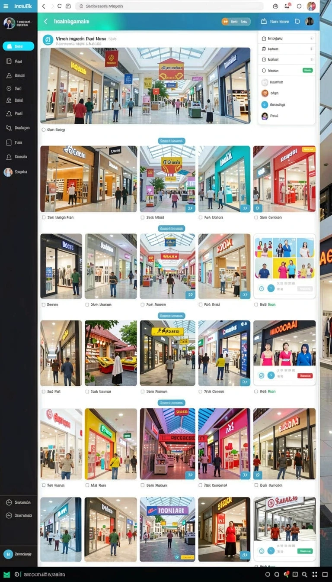
Task: Open the "Suaaloia" clock item in sidebar
Action: point(19,503)
